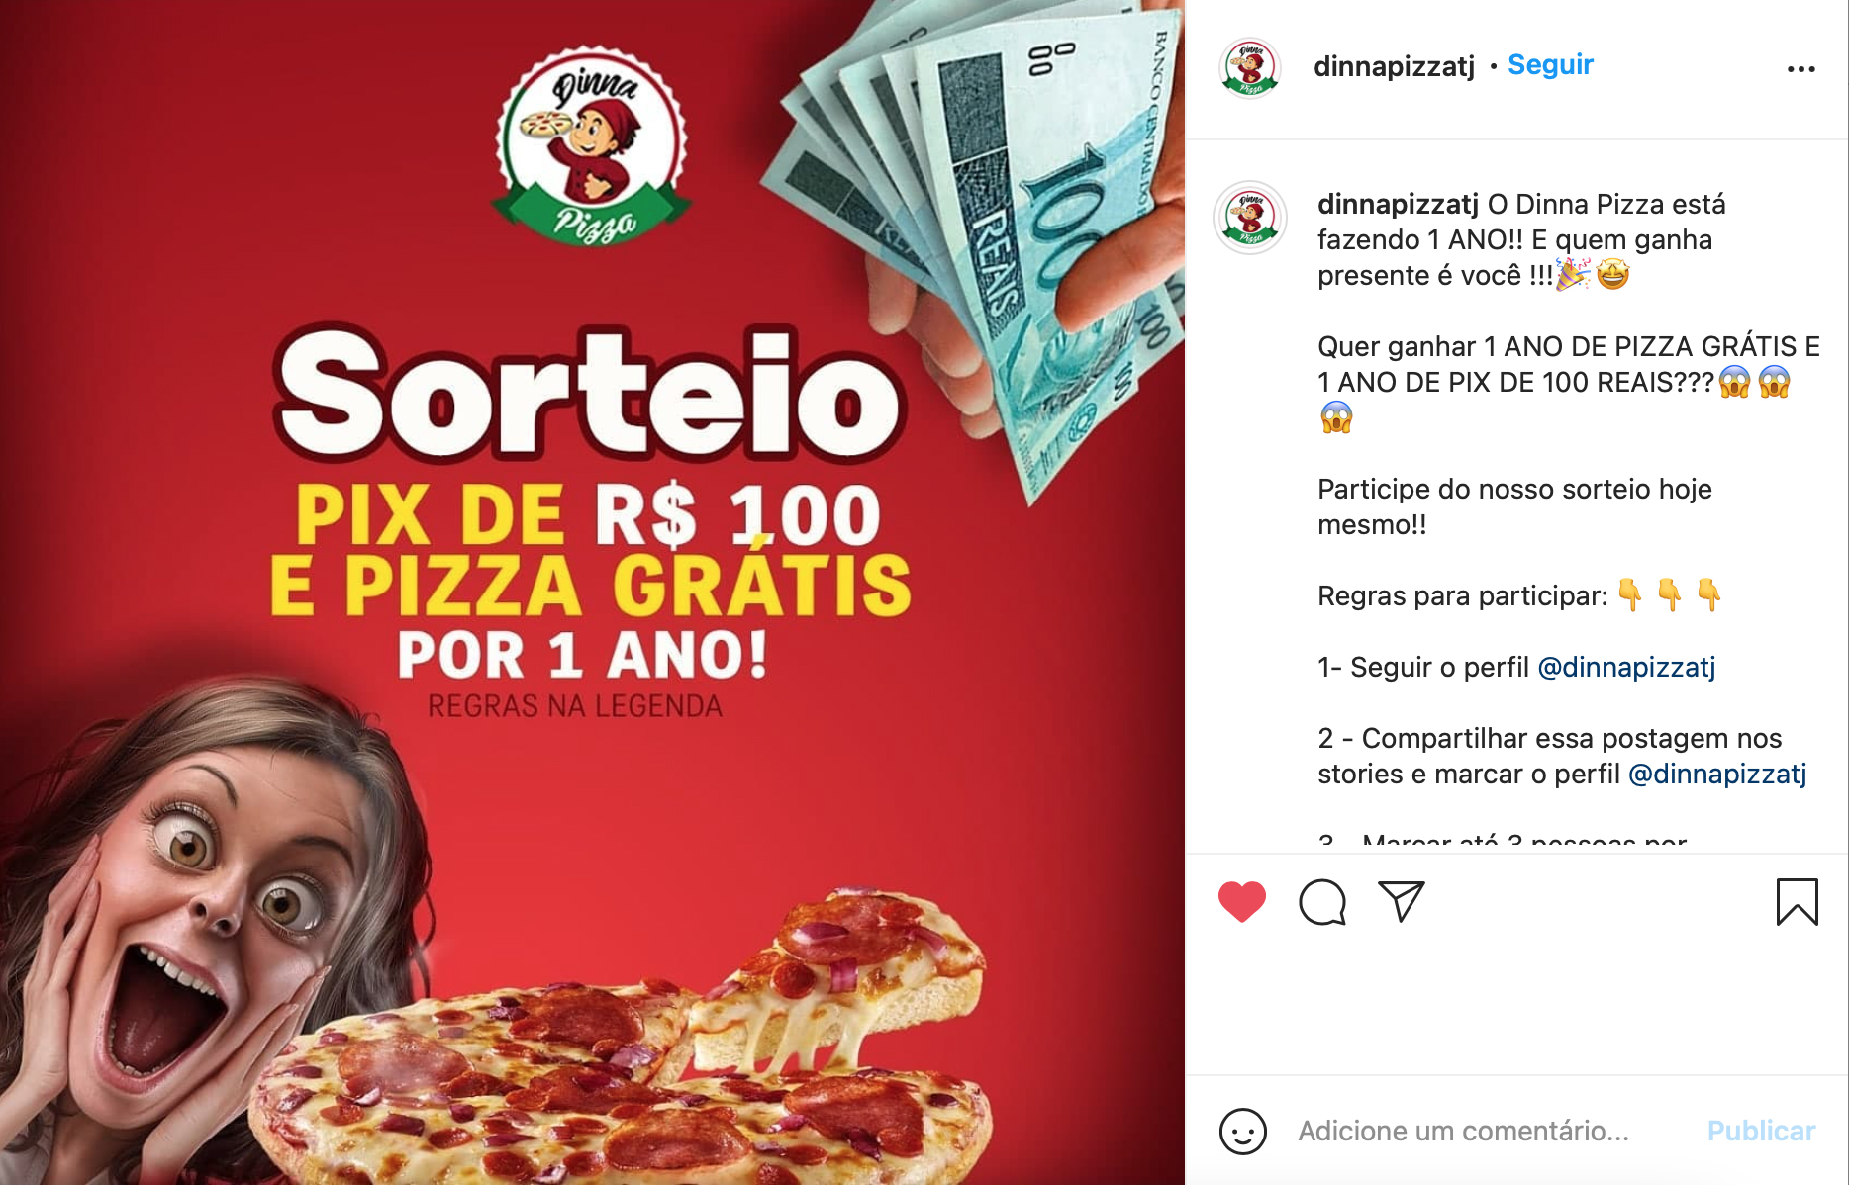Click bold dinnapizzatj username in caption
Screen dimensions: 1849x1185
coord(1398,205)
